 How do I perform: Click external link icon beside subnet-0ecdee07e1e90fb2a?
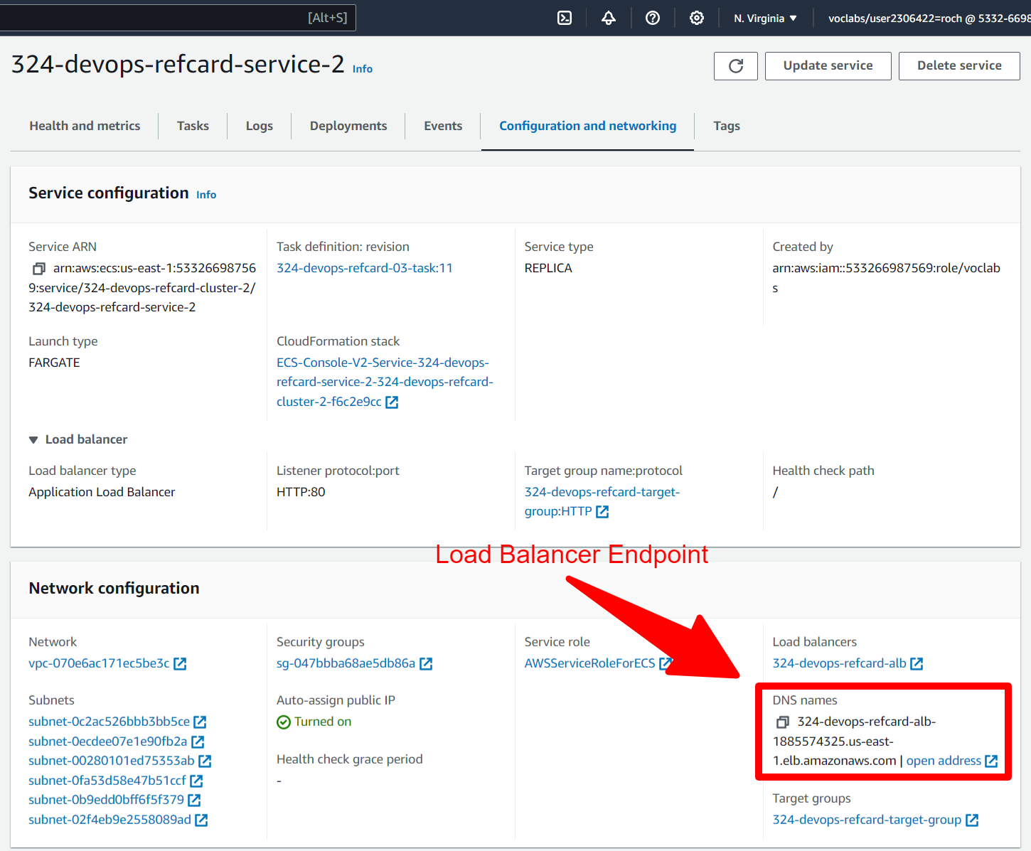198,742
